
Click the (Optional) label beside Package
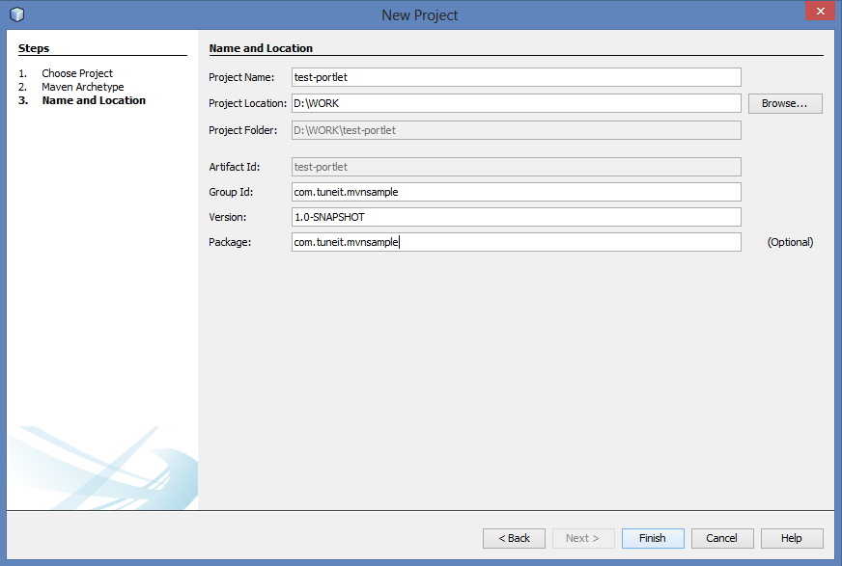(790, 242)
